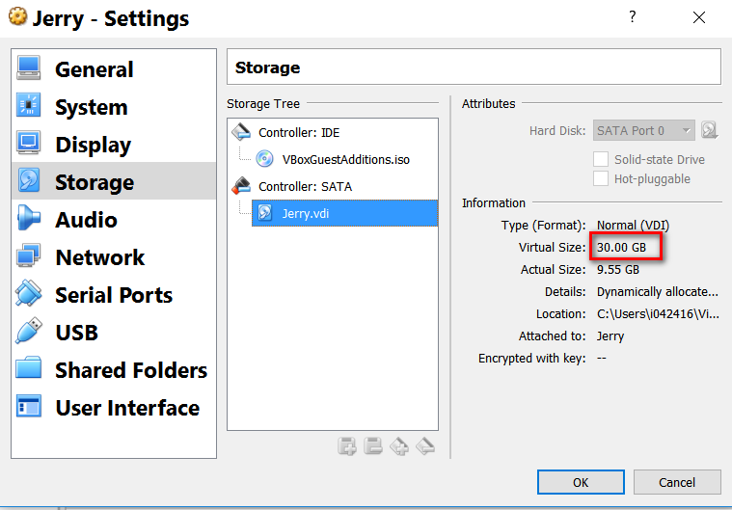The height and width of the screenshot is (510, 732).
Task: Click the Shared Folders folder icon
Action: (x=29, y=367)
